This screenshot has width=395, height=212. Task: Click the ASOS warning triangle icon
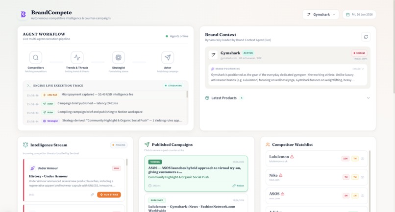pyautogui.click(x=282, y=194)
